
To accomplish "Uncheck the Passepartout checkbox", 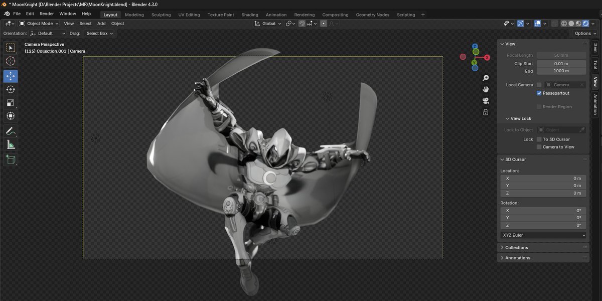I will click(x=539, y=93).
